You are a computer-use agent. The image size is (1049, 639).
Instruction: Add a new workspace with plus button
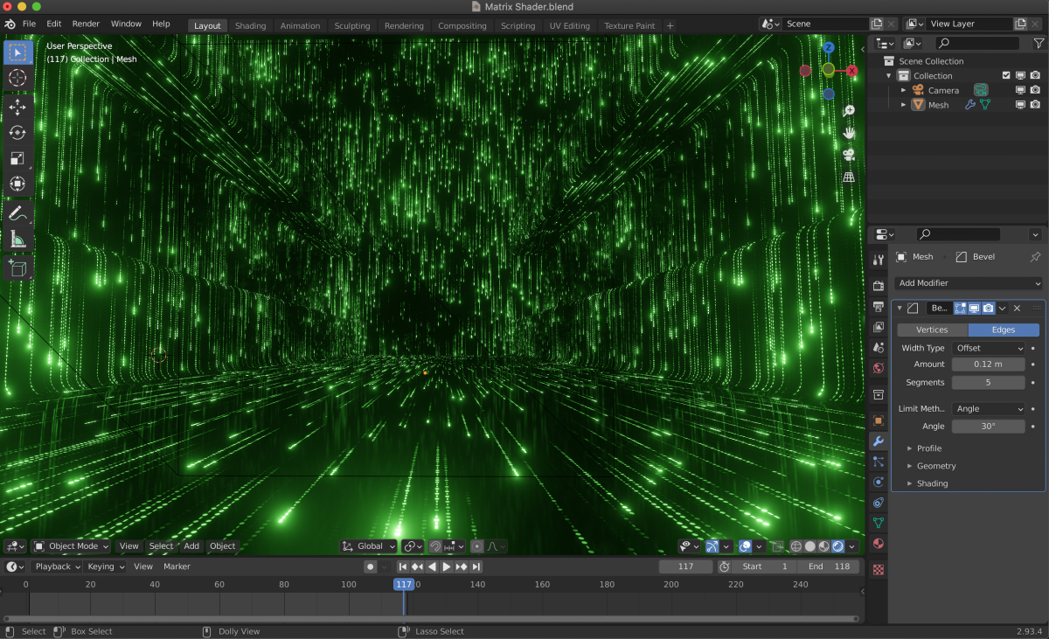(x=670, y=26)
